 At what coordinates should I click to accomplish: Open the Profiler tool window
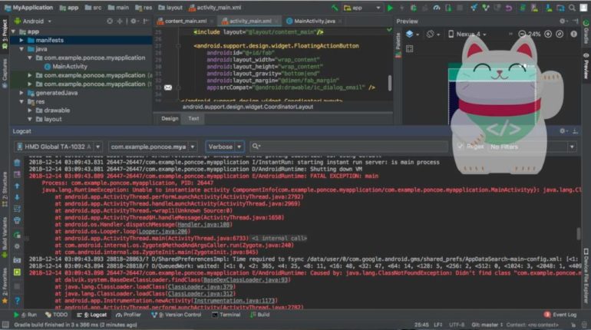click(x=129, y=315)
